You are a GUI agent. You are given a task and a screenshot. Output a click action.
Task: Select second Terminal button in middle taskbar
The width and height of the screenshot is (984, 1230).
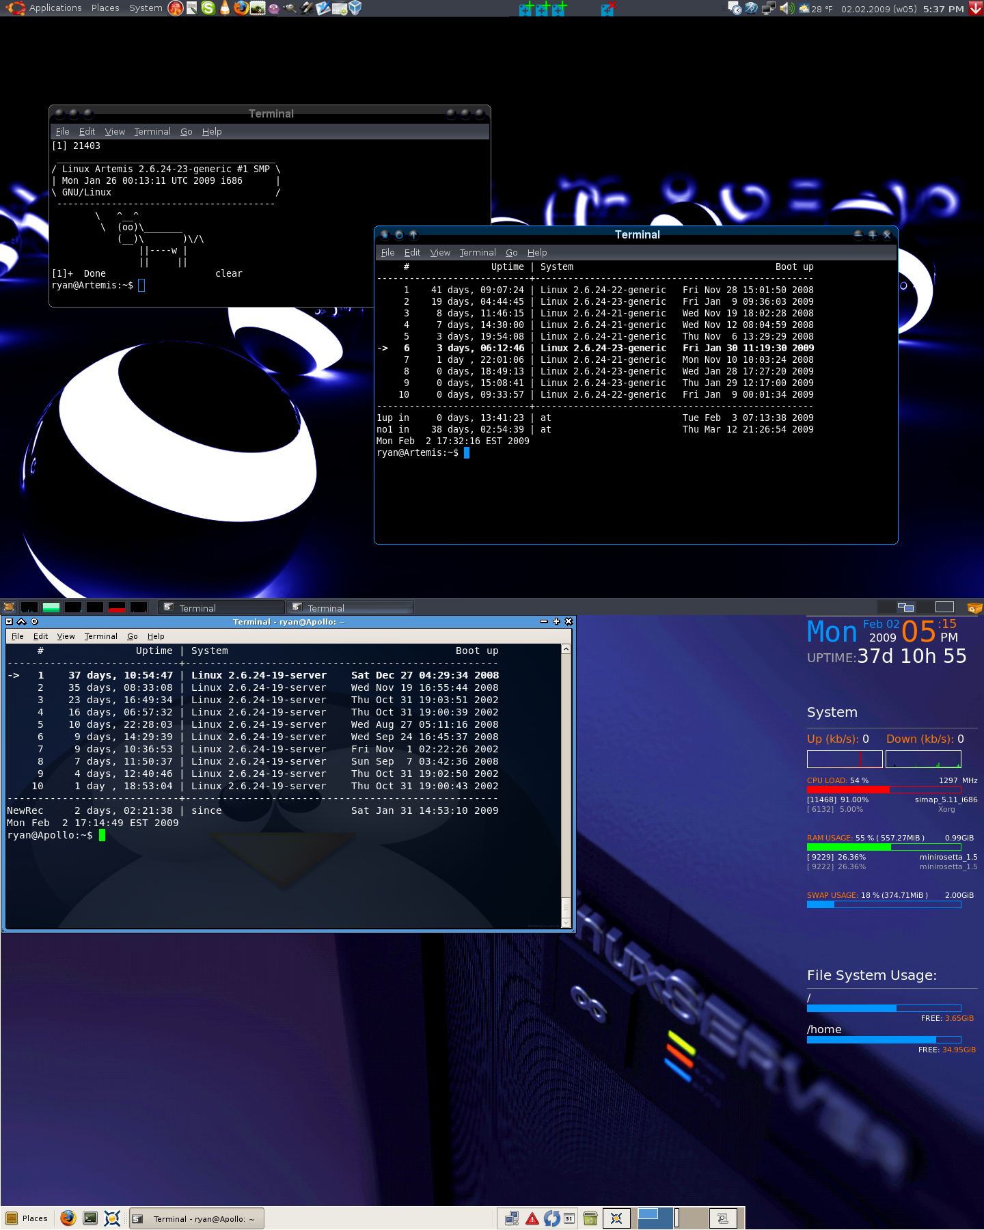[350, 607]
